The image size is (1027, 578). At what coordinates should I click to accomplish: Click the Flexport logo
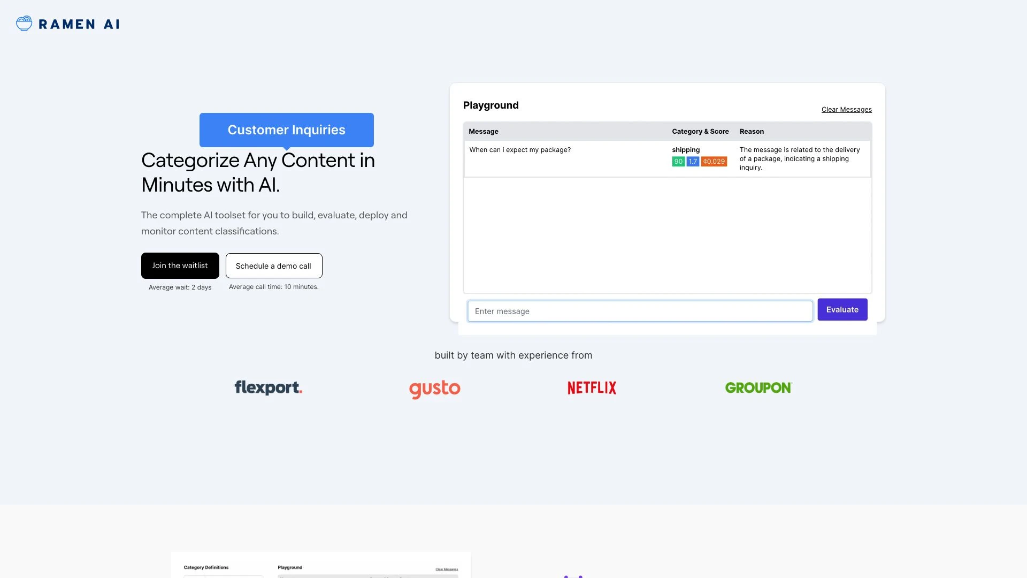[x=268, y=387]
